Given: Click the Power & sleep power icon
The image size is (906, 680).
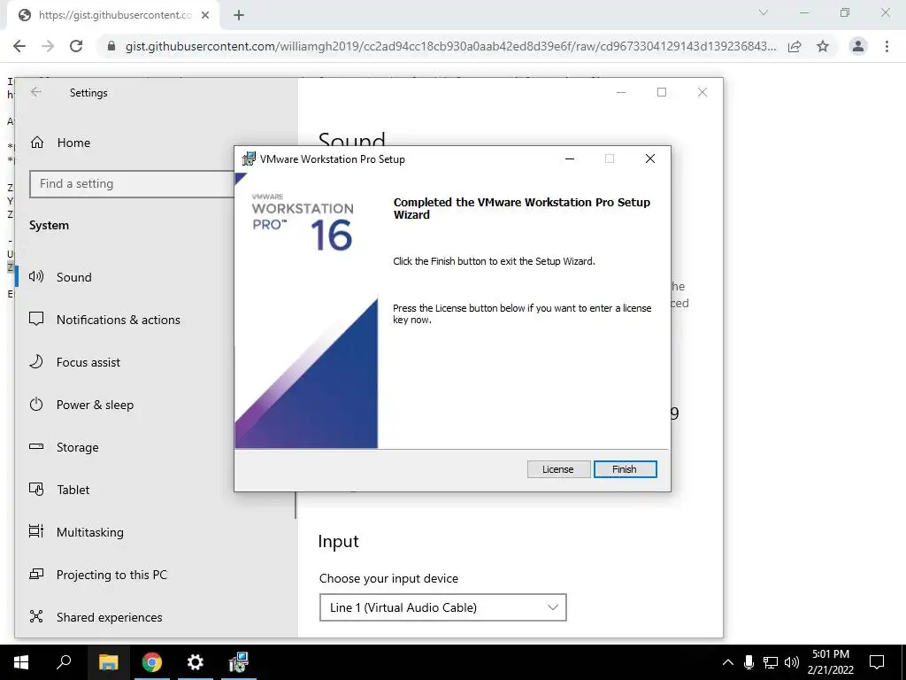Looking at the screenshot, I should 36,404.
